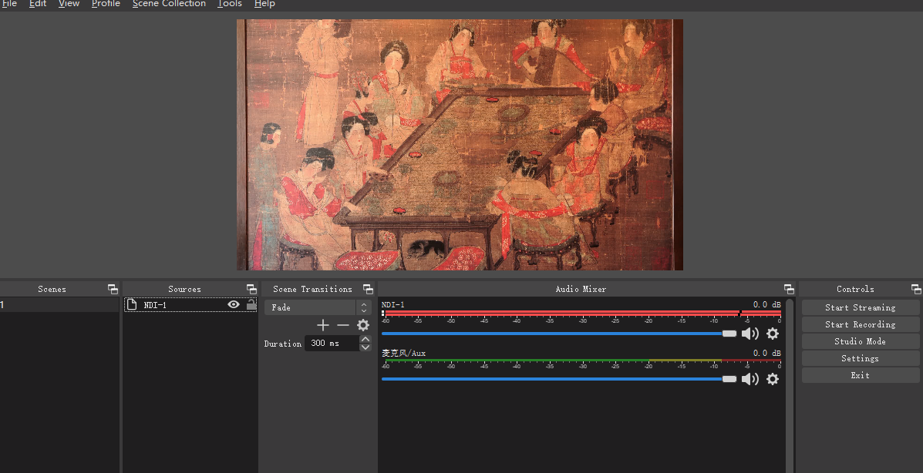Open the File menu
The width and height of the screenshot is (923, 473).
coord(9,4)
